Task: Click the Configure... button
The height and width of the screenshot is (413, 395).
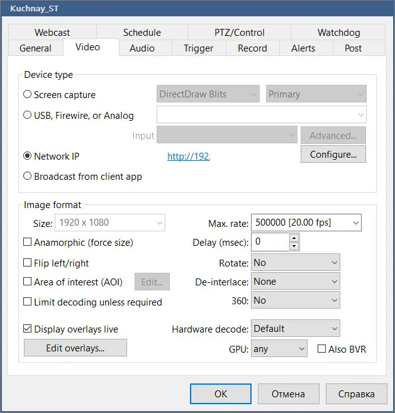Action: [333, 154]
